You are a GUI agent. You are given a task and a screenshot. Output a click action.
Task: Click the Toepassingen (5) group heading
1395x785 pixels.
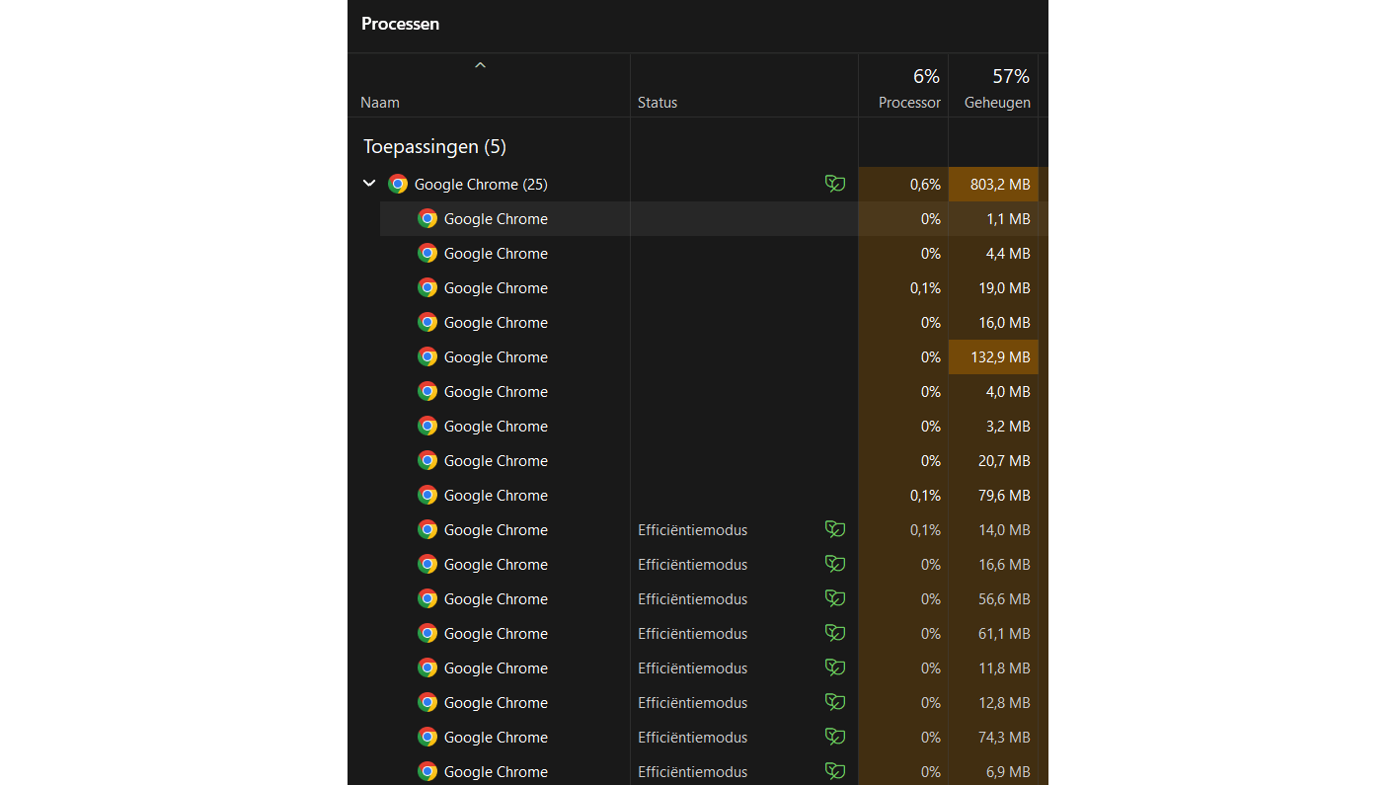coord(434,147)
